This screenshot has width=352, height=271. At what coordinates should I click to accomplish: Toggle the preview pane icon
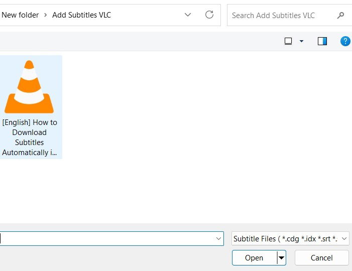point(322,41)
